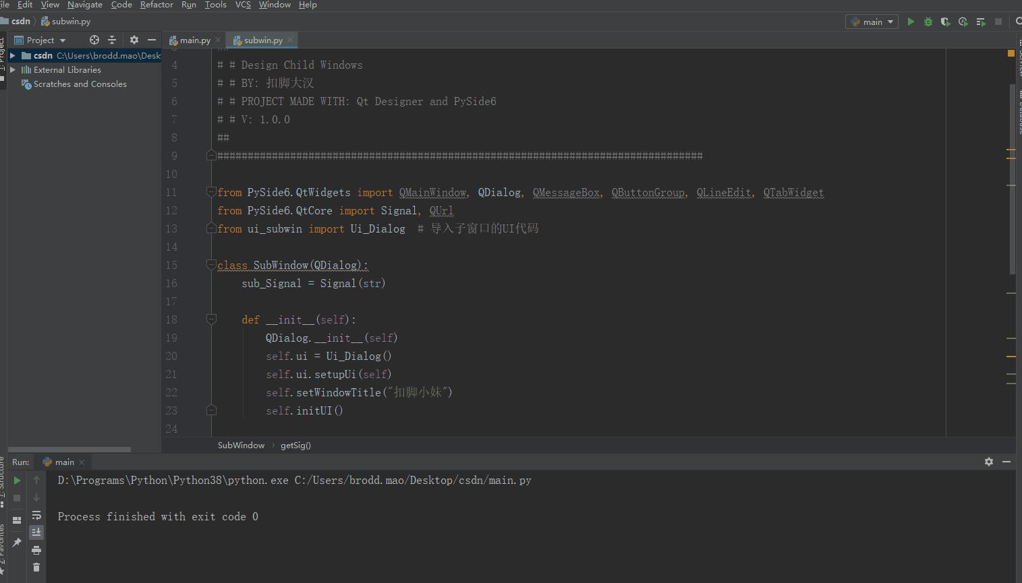Open the main run configuration dropdown

pos(872,21)
